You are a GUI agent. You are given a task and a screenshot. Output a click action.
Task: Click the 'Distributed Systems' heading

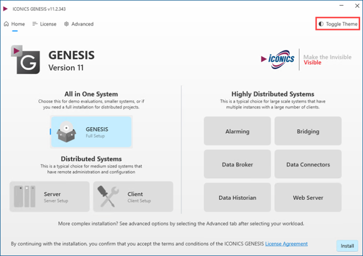coord(91,159)
